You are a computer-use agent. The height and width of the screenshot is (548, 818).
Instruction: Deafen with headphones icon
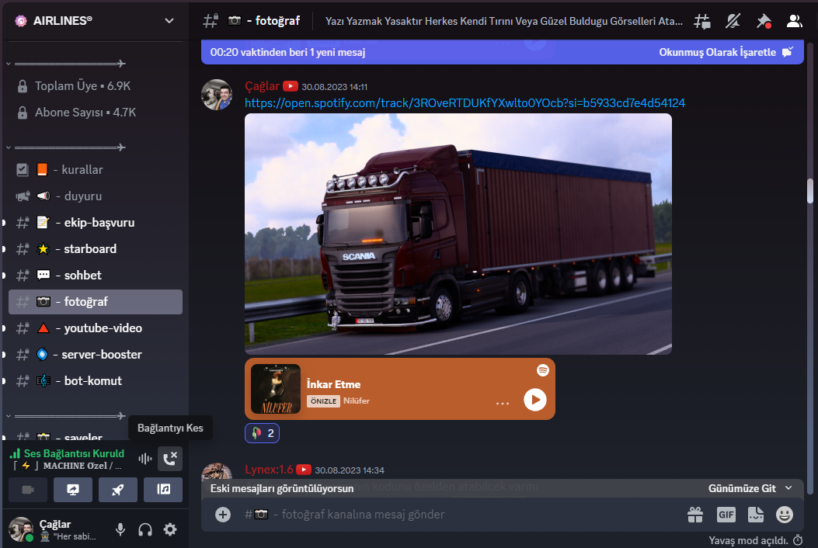pos(145,529)
